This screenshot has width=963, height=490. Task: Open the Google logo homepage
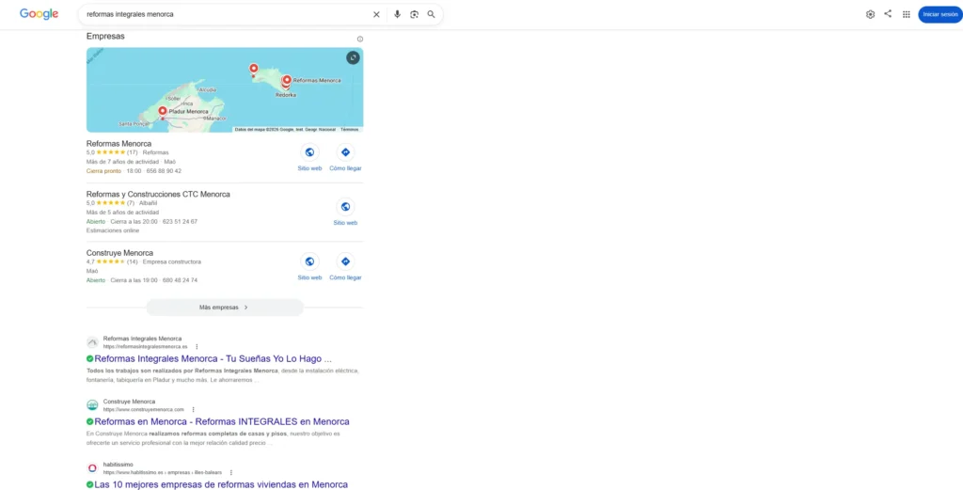point(39,14)
